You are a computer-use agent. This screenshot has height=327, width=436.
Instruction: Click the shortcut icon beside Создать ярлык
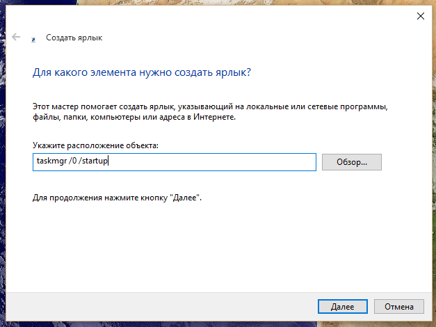pos(33,40)
